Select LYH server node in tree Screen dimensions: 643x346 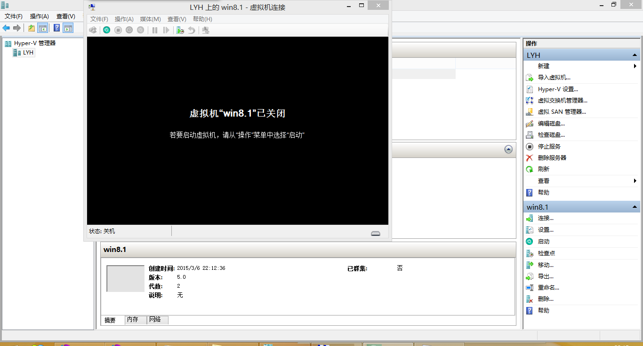[x=24, y=53]
